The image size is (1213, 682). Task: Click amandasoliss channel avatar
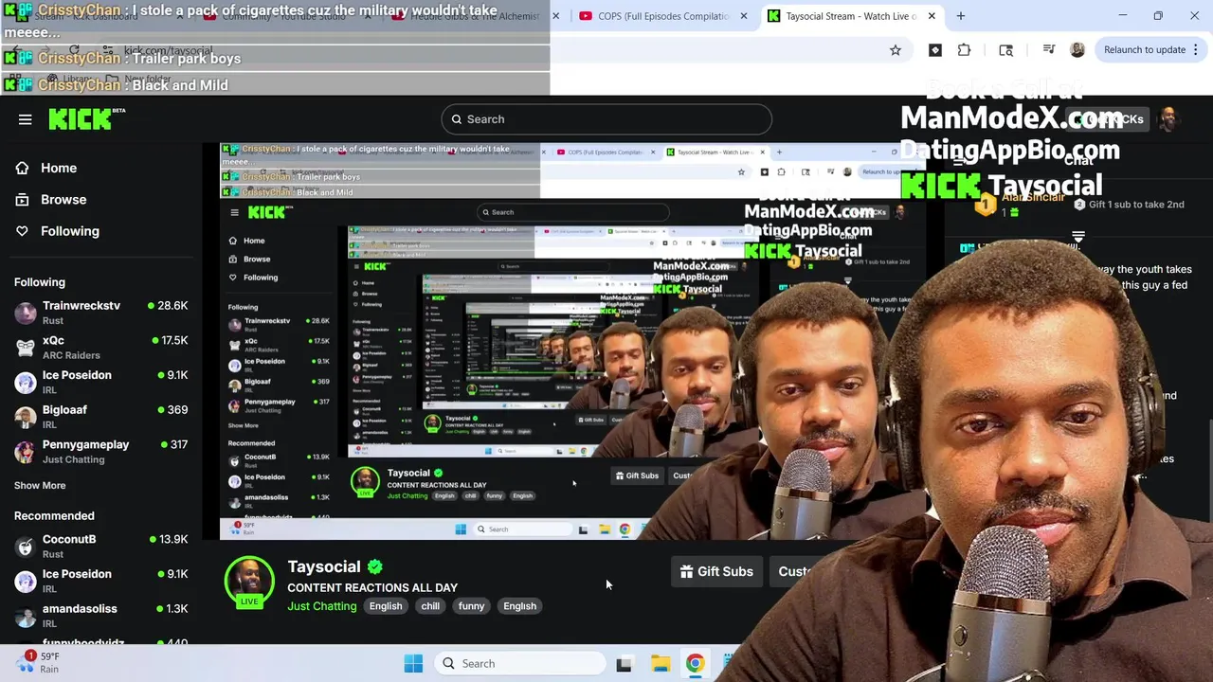tap(26, 616)
